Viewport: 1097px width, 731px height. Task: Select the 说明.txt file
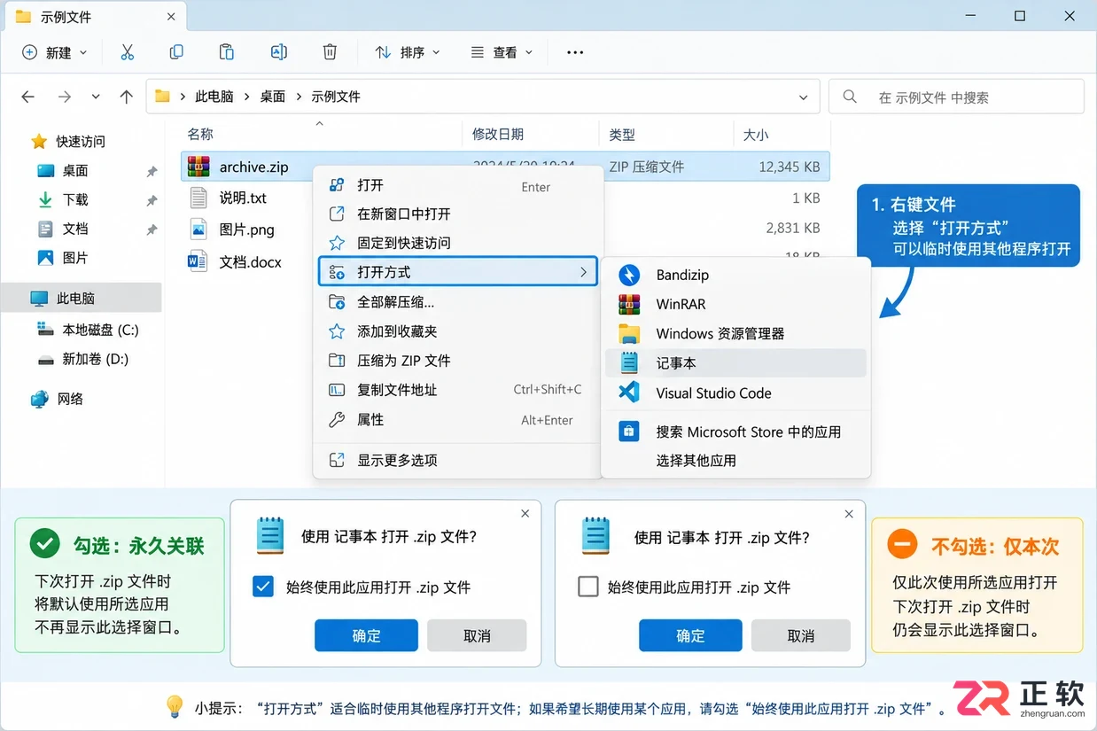(243, 198)
